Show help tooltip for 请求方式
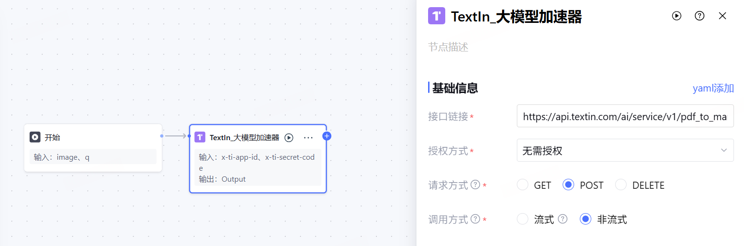This screenshot has height=246, width=744. click(475, 184)
